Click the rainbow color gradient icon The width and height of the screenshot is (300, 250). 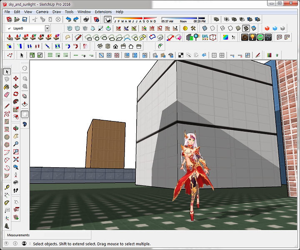[x=225, y=37]
